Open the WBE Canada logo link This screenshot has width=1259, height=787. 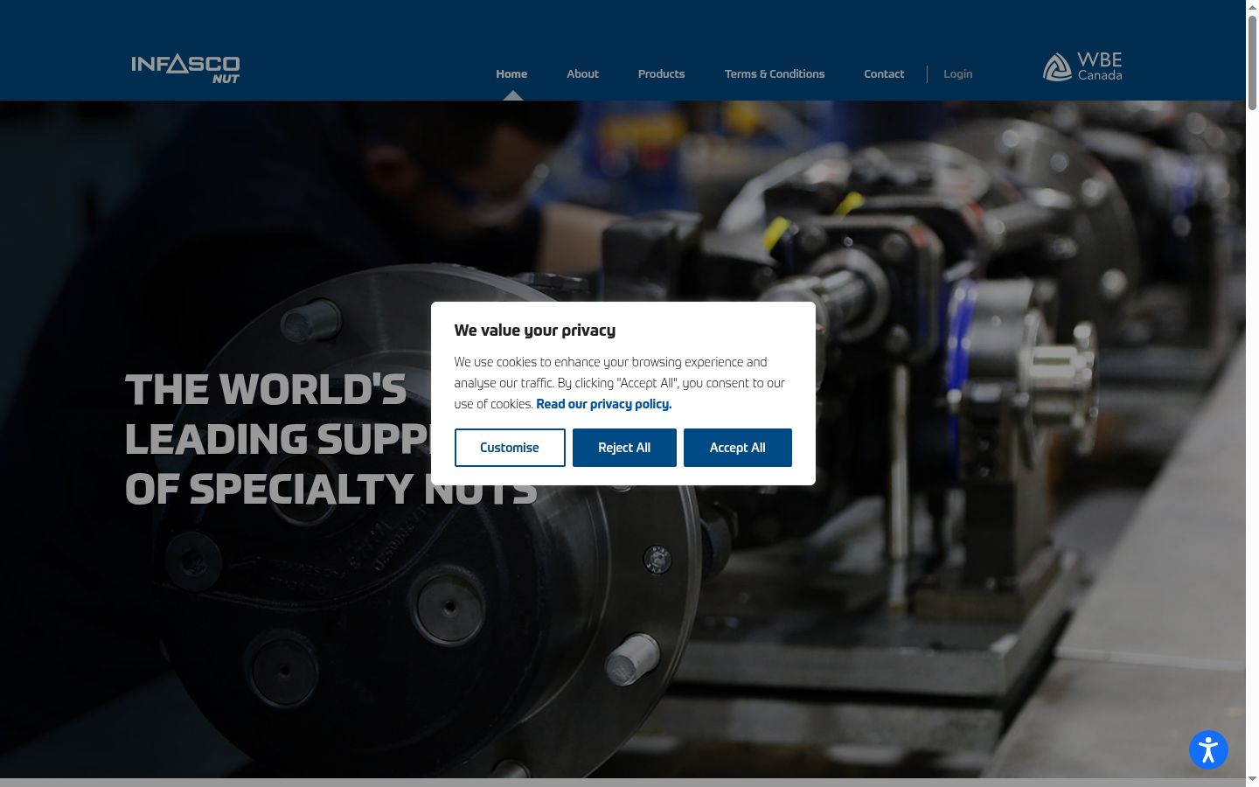point(1082,66)
